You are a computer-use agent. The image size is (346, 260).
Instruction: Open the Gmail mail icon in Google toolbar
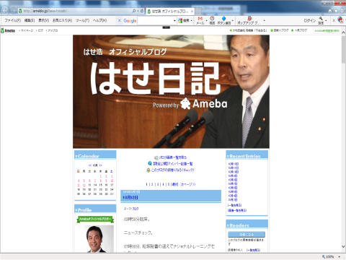tap(200, 19)
